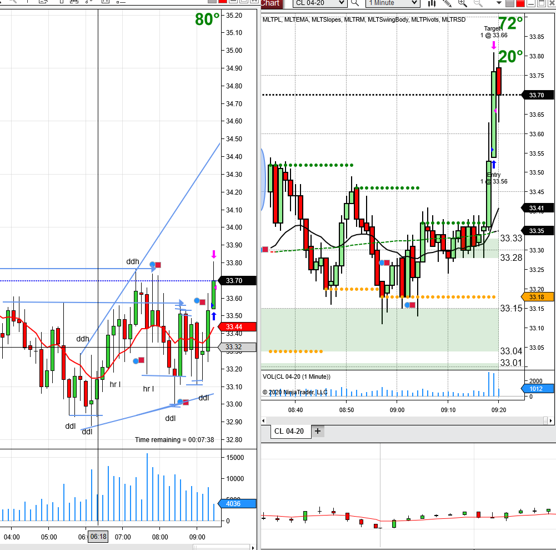Open the bar type chart-style icon

coord(432,3)
